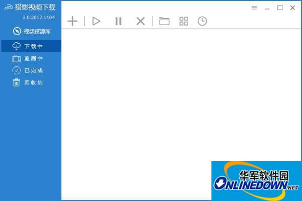Go to the 追剧中 section
The width and height of the screenshot is (302, 201).
click(28, 58)
